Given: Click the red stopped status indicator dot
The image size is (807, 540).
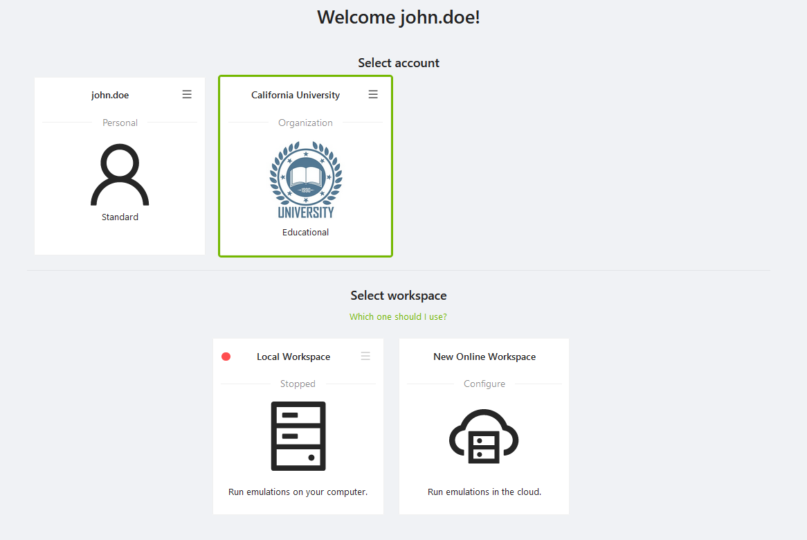Looking at the screenshot, I should [226, 357].
